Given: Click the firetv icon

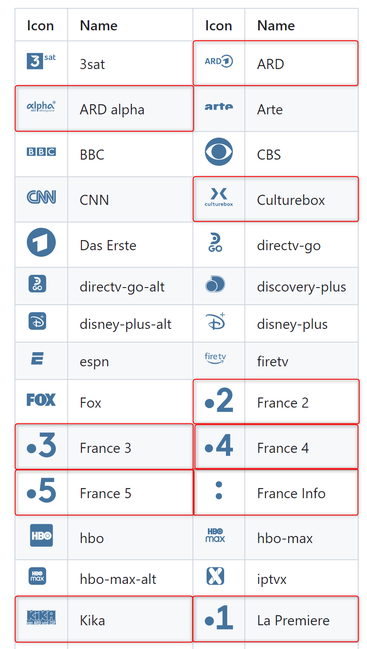Looking at the screenshot, I should [x=218, y=361].
